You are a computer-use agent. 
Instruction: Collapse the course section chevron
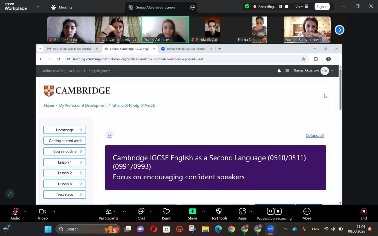coord(109,135)
